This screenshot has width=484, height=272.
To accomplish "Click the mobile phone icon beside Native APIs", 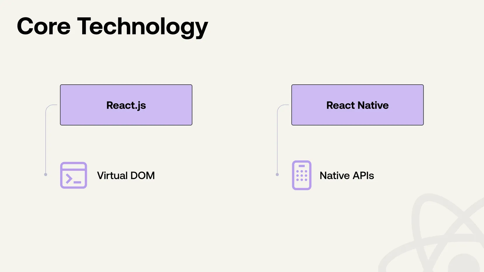I will click(302, 175).
